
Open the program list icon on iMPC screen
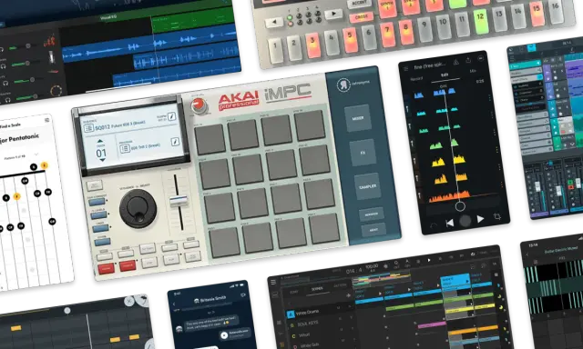click(125, 149)
